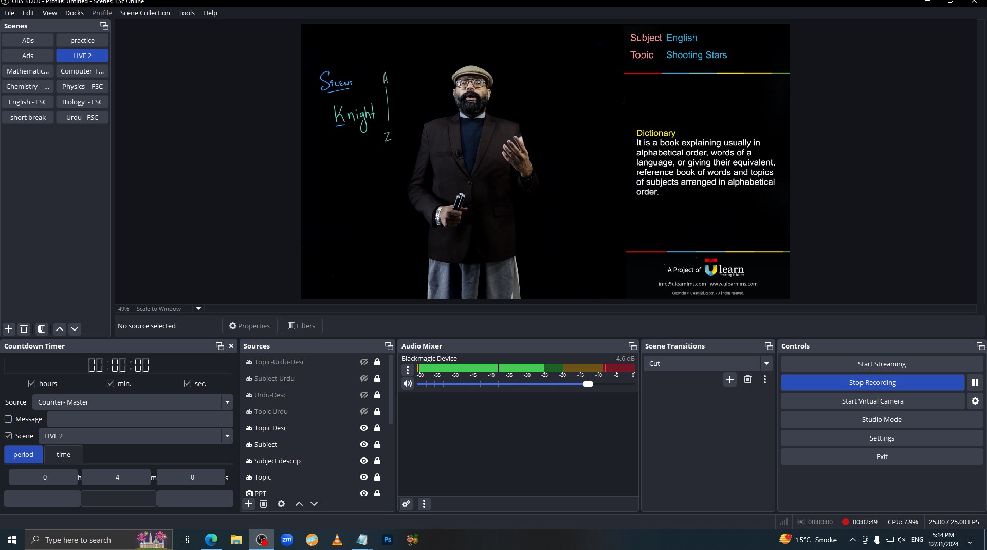This screenshot has width=987, height=550.
Task: Expand the Counter- Master source dropdown
Action: tap(227, 402)
